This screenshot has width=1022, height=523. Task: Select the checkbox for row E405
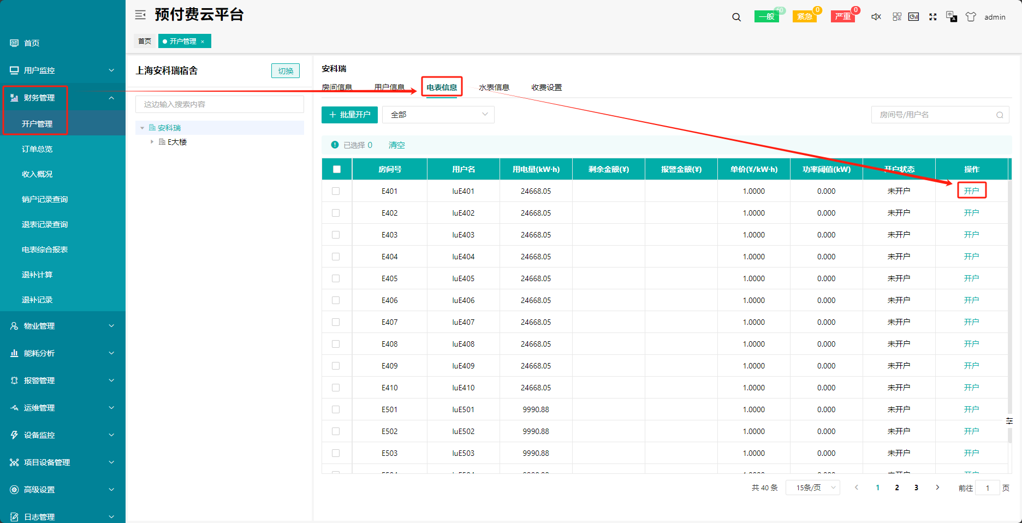[336, 278]
